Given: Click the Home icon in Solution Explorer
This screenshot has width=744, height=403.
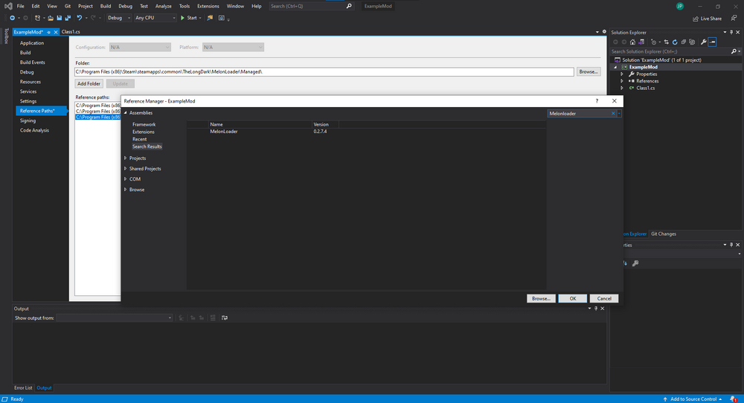Looking at the screenshot, I should (x=632, y=42).
